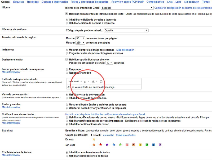Go to Filtros y direcciones bloqueadas tab
The width and height of the screenshot is (212, 161).
click(90, 2)
